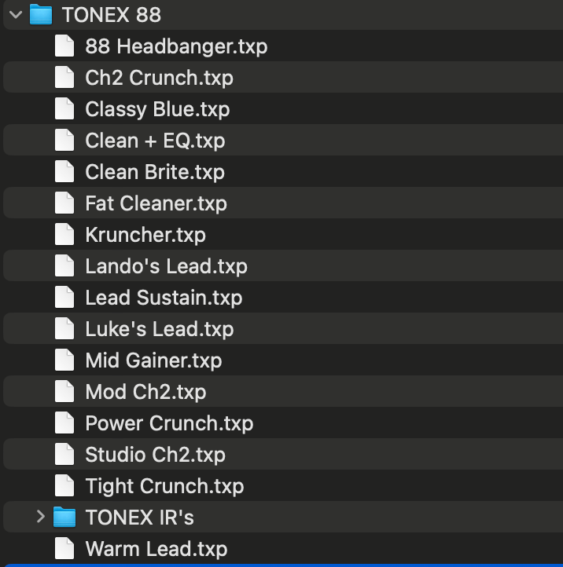Select Fat Cleaner.txp in the list

[156, 203]
